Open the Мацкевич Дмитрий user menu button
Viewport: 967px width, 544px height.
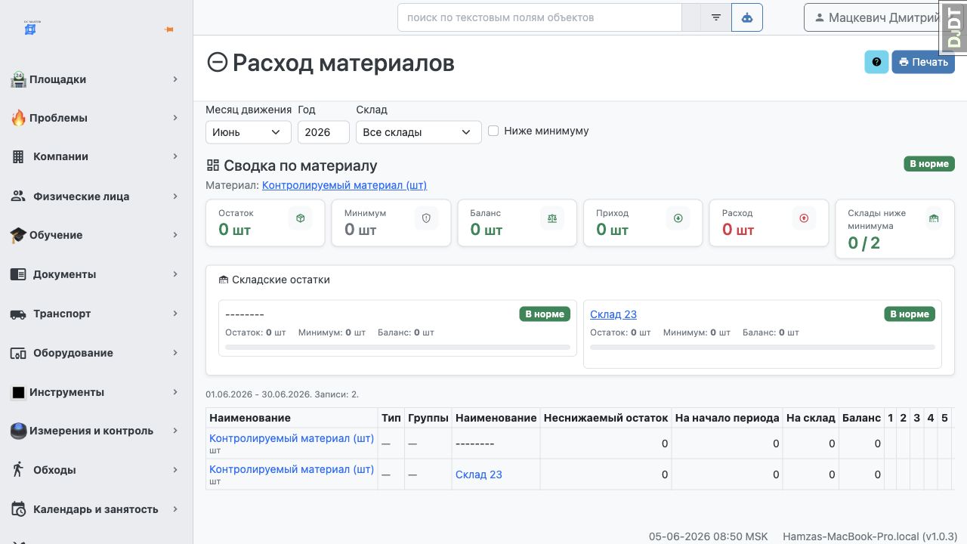pyautogui.click(x=876, y=17)
